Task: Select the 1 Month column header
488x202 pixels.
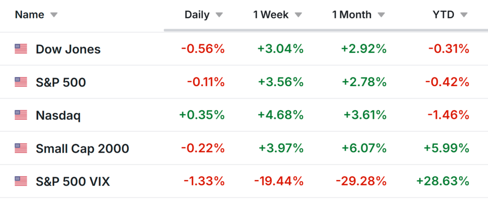Action: point(352,15)
